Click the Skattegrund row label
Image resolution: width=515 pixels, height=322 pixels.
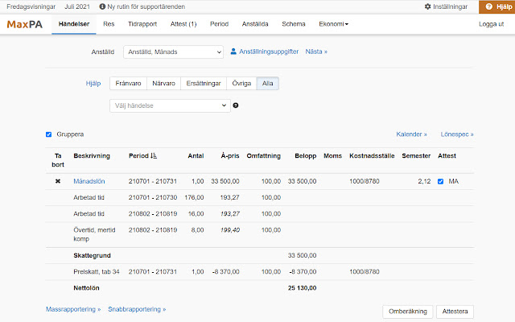[92, 256]
